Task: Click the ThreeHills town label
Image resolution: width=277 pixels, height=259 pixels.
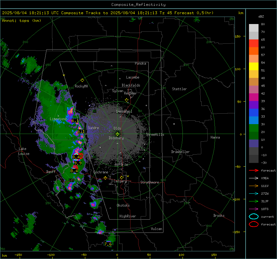Action: coord(155,135)
